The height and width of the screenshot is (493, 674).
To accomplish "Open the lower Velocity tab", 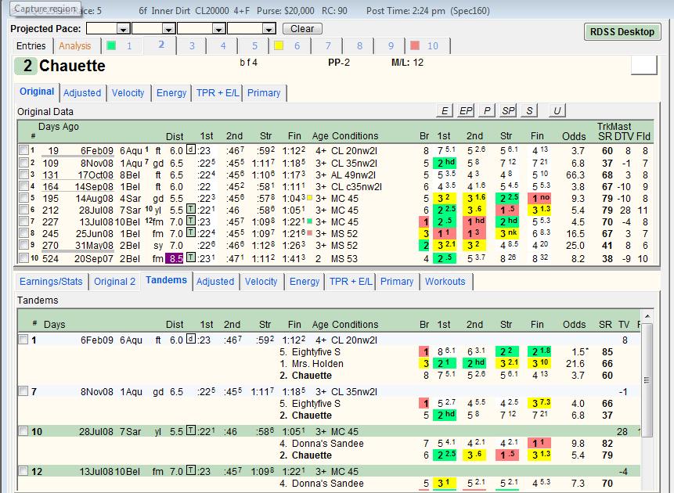I will [261, 282].
